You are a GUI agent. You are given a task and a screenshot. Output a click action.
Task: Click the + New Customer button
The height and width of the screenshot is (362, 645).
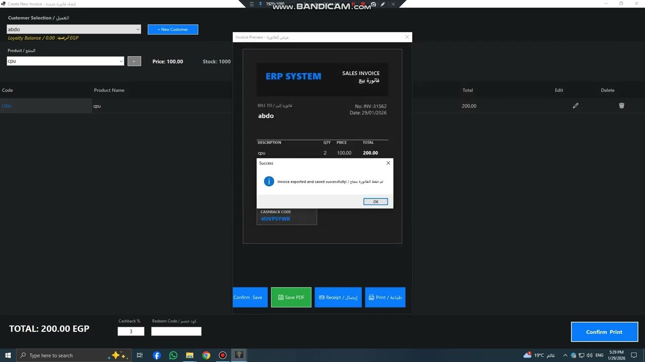[173, 29]
